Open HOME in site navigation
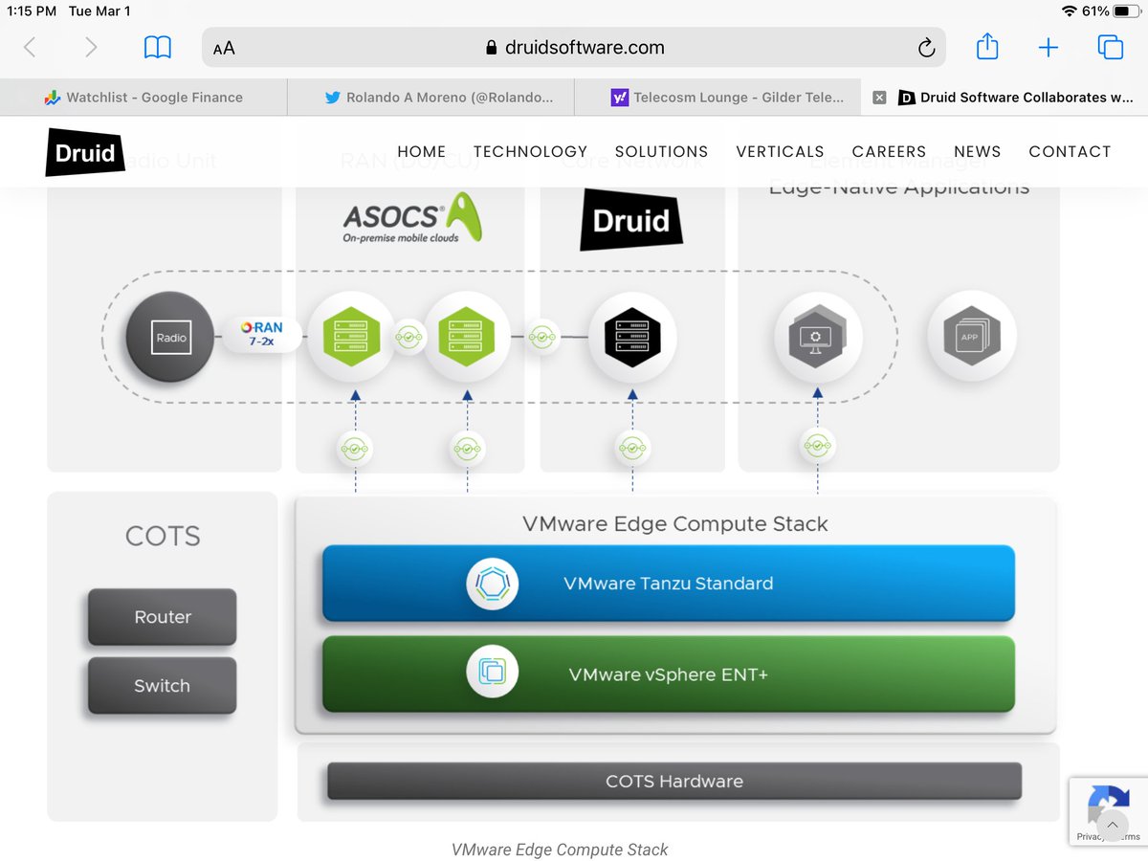1148x861 pixels. tap(421, 151)
